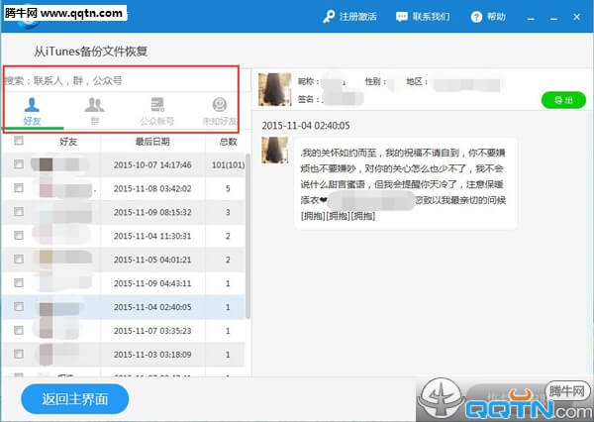Image resolution: width=594 pixels, height=422 pixels.
Task: Click the sender avatar beside the chat message
Action: tap(274, 151)
